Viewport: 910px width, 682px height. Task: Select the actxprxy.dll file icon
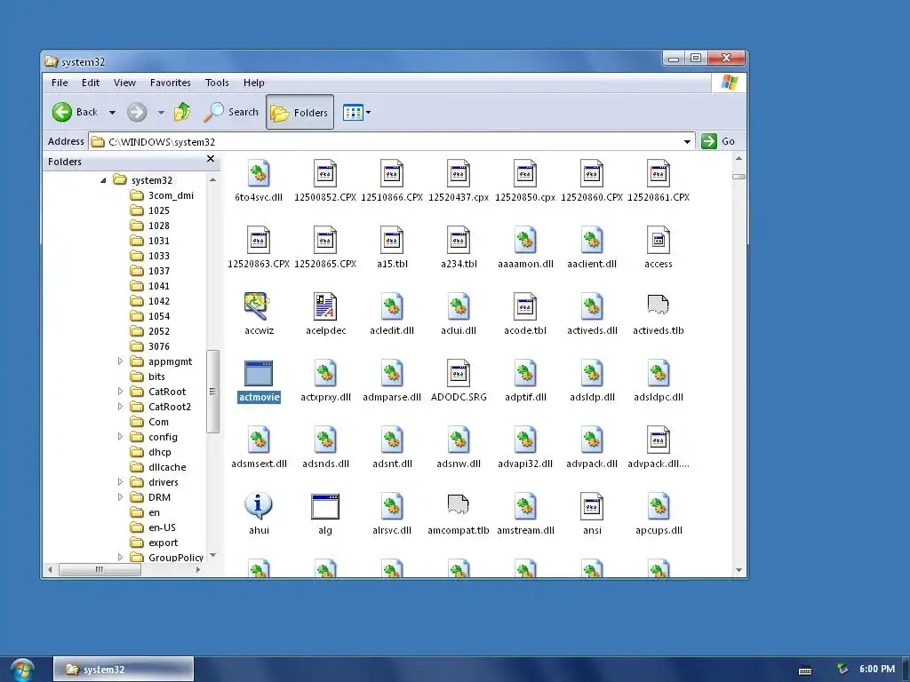325,373
